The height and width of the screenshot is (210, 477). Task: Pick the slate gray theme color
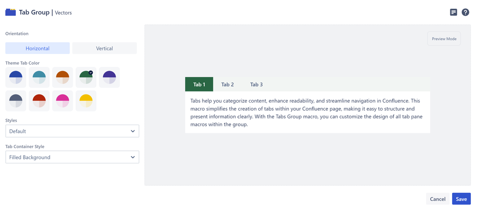tap(16, 101)
